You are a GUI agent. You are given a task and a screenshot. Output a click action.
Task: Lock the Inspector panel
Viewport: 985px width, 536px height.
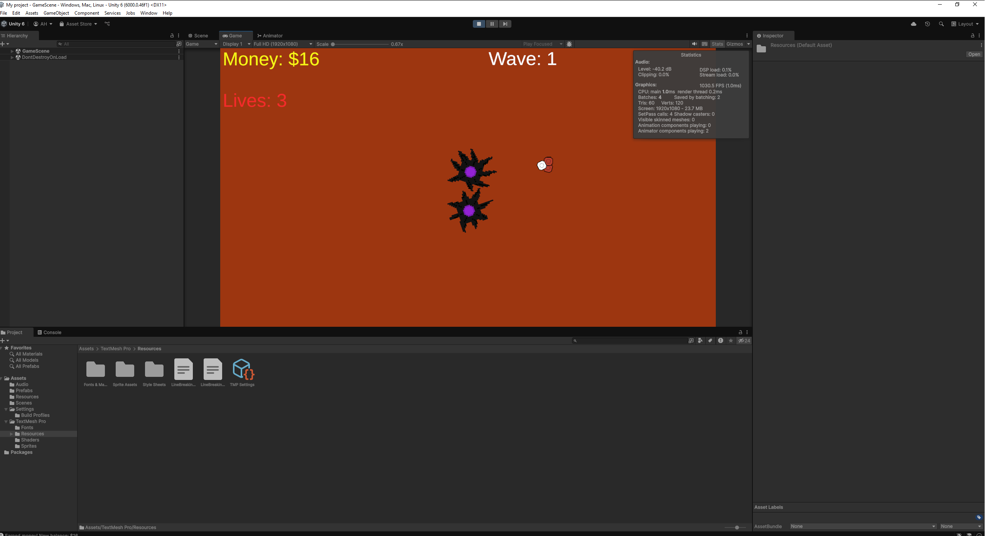click(972, 35)
